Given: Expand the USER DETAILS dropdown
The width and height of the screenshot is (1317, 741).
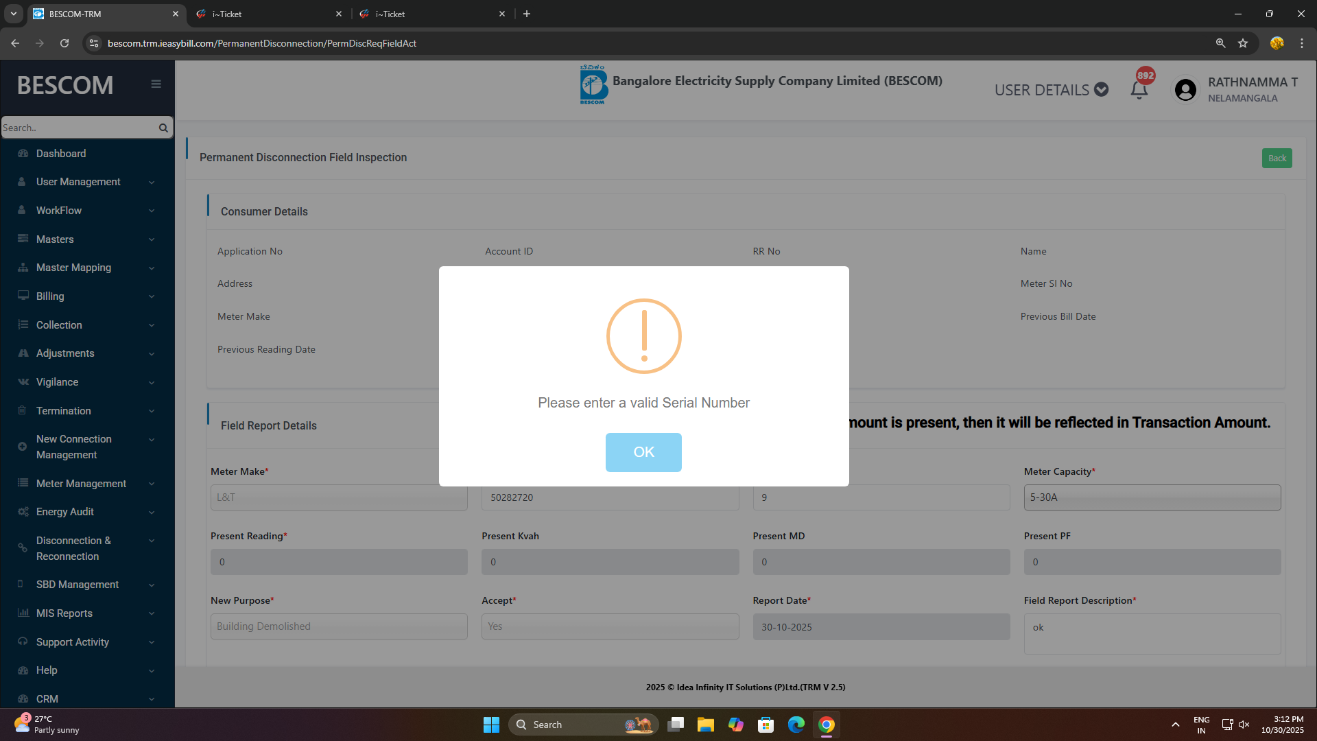Looking at the screenshot, I should 1051,90.
